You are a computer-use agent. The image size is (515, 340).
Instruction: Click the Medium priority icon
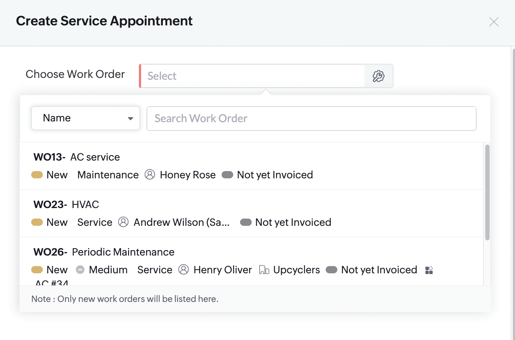[x=80, y=270]
